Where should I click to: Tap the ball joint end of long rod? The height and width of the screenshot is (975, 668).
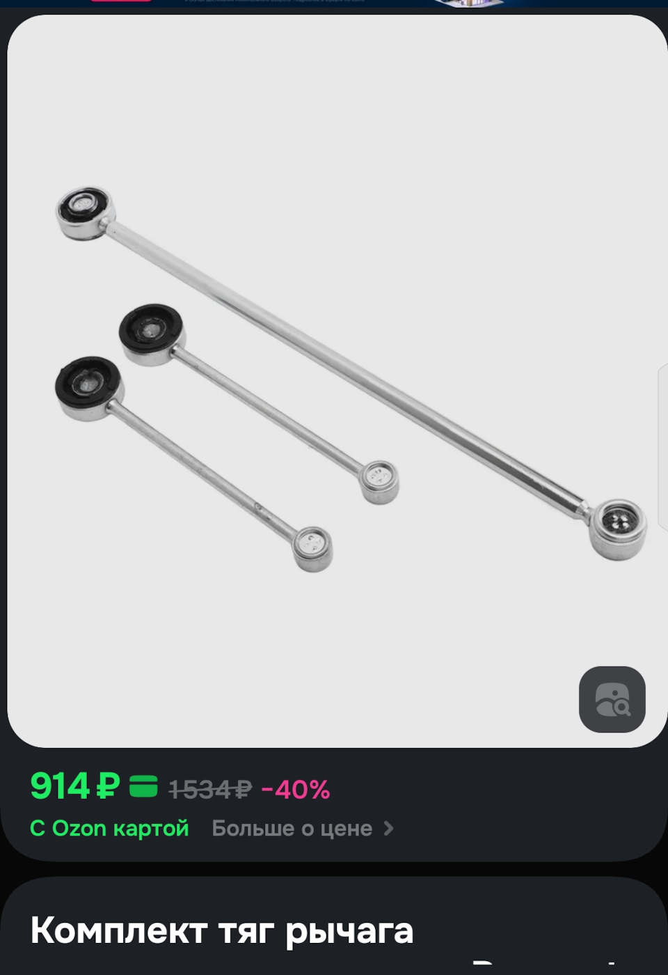(x=618, y=529)
